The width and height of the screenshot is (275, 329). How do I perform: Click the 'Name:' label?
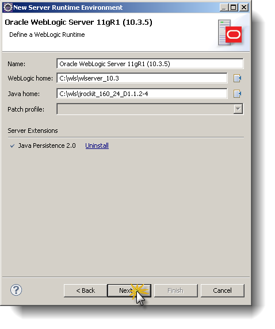(x=16, y=64)
